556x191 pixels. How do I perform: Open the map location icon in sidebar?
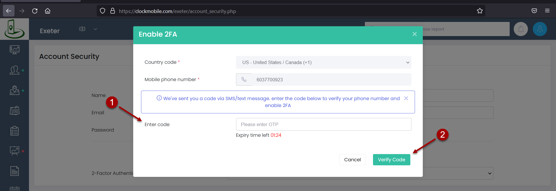14,90
